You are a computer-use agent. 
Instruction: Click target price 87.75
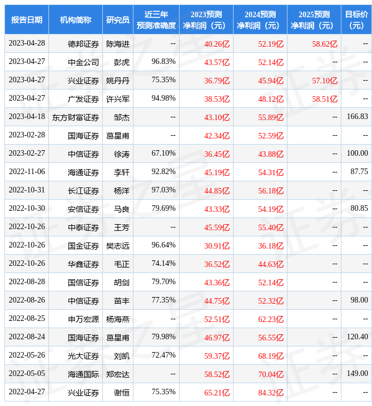tap(359, 172)
